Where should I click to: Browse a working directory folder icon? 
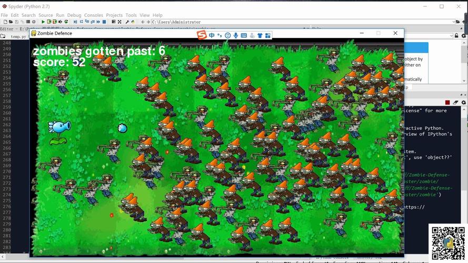[458, 22]
